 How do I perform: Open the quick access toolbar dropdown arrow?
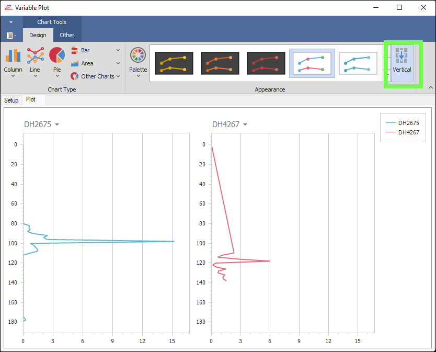click(11, 22)
